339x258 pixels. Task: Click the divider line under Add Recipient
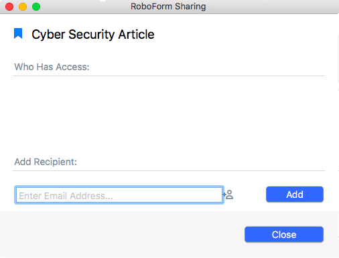pyautogui.click(x=169, y=170)
